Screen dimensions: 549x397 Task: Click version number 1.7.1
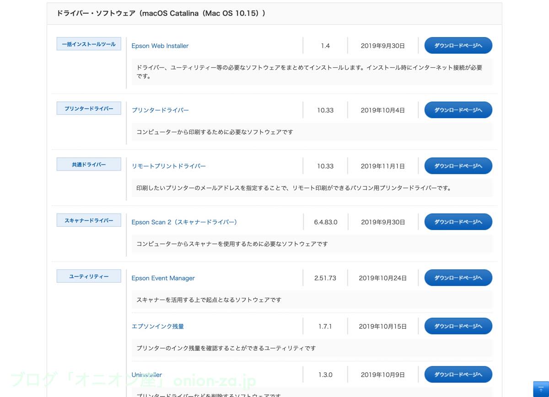pos(325,326)
